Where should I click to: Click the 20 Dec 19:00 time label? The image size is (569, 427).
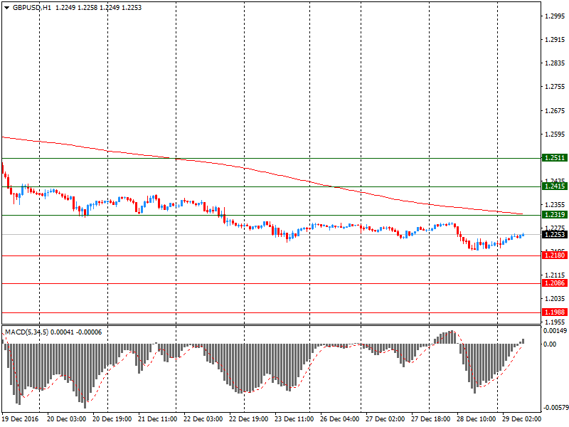point(112,419)
